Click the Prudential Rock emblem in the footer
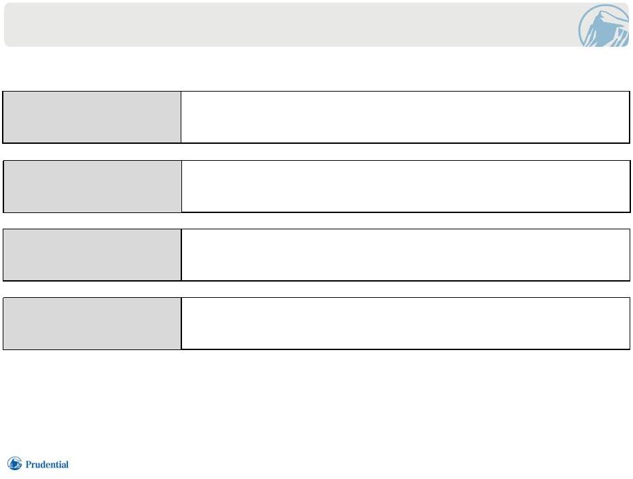Viewport: 633px width, 479px height. pyautogui.click(x=14, y=463)
